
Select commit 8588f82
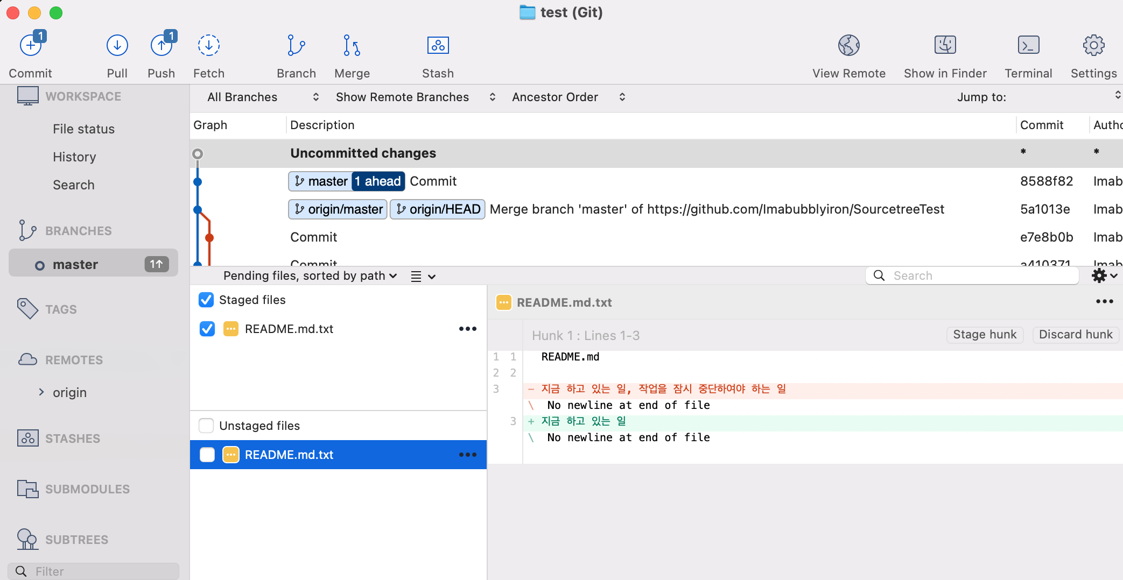656,181
